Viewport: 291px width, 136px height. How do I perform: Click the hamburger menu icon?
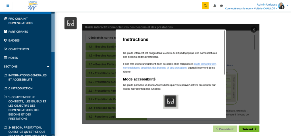[x=8, y=6]
